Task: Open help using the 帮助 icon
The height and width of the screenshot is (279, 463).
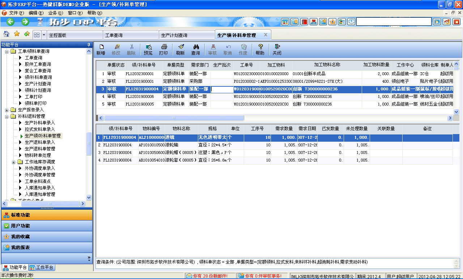Action: click(260, 49)
